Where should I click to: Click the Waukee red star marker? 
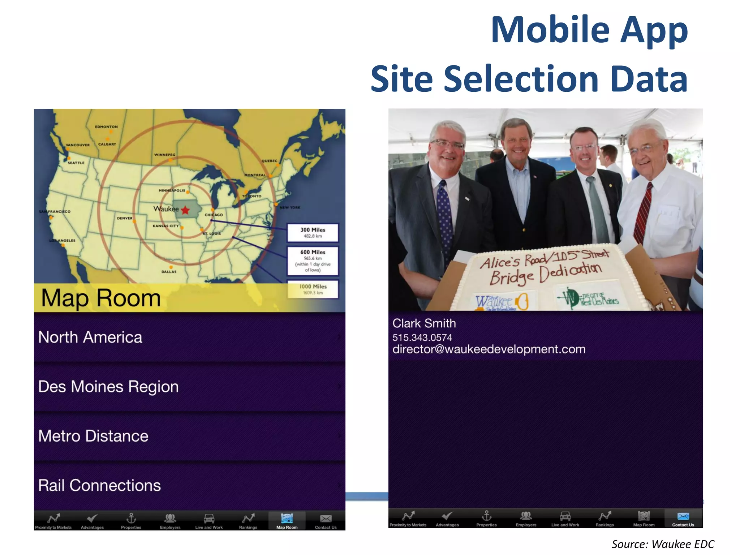tap(185, 210)
